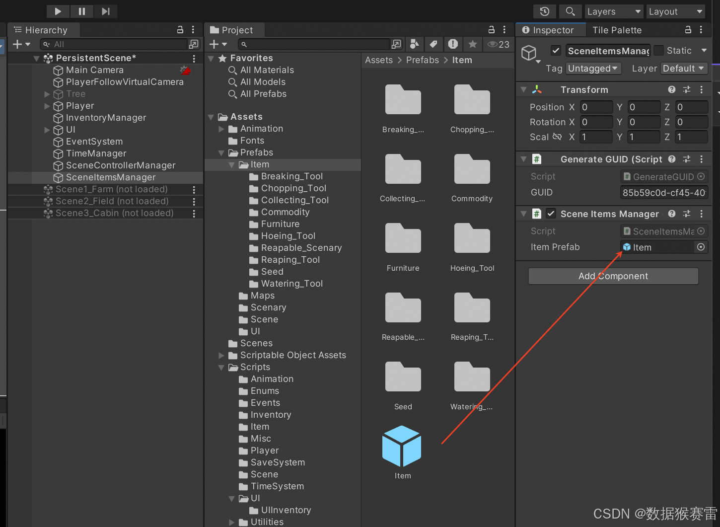Click the Project error filter icon
The width and height of the screenshot is (720, 527).
pyautogui.click(x=453, y=44)
